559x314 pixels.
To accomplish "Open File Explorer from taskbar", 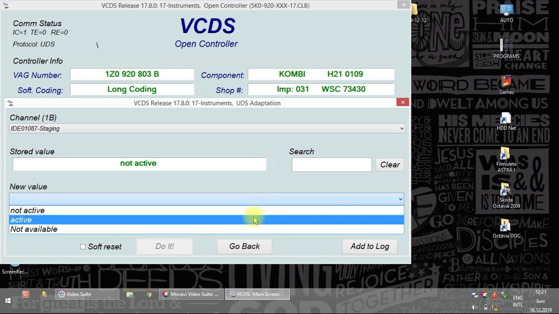I will (x=130, y=294).
